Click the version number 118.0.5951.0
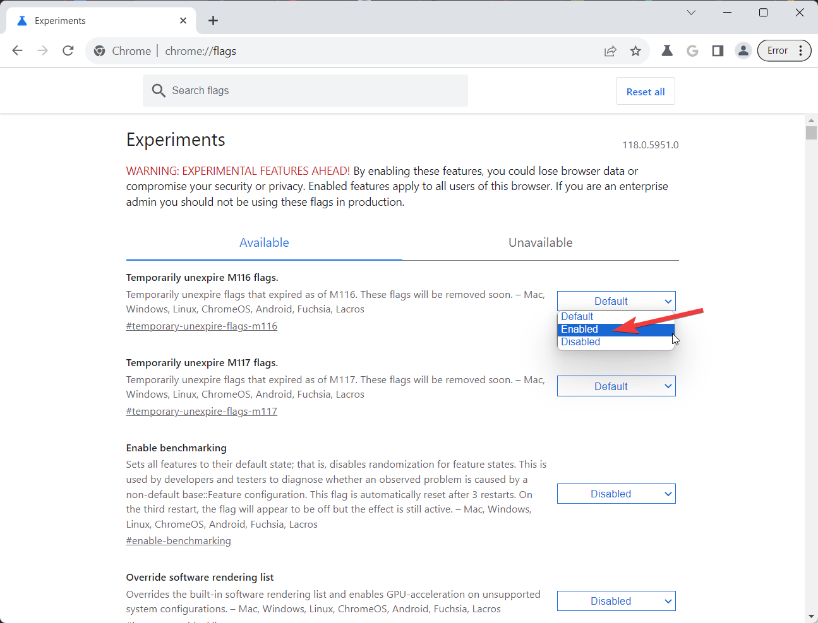 [x=651, y=145]
